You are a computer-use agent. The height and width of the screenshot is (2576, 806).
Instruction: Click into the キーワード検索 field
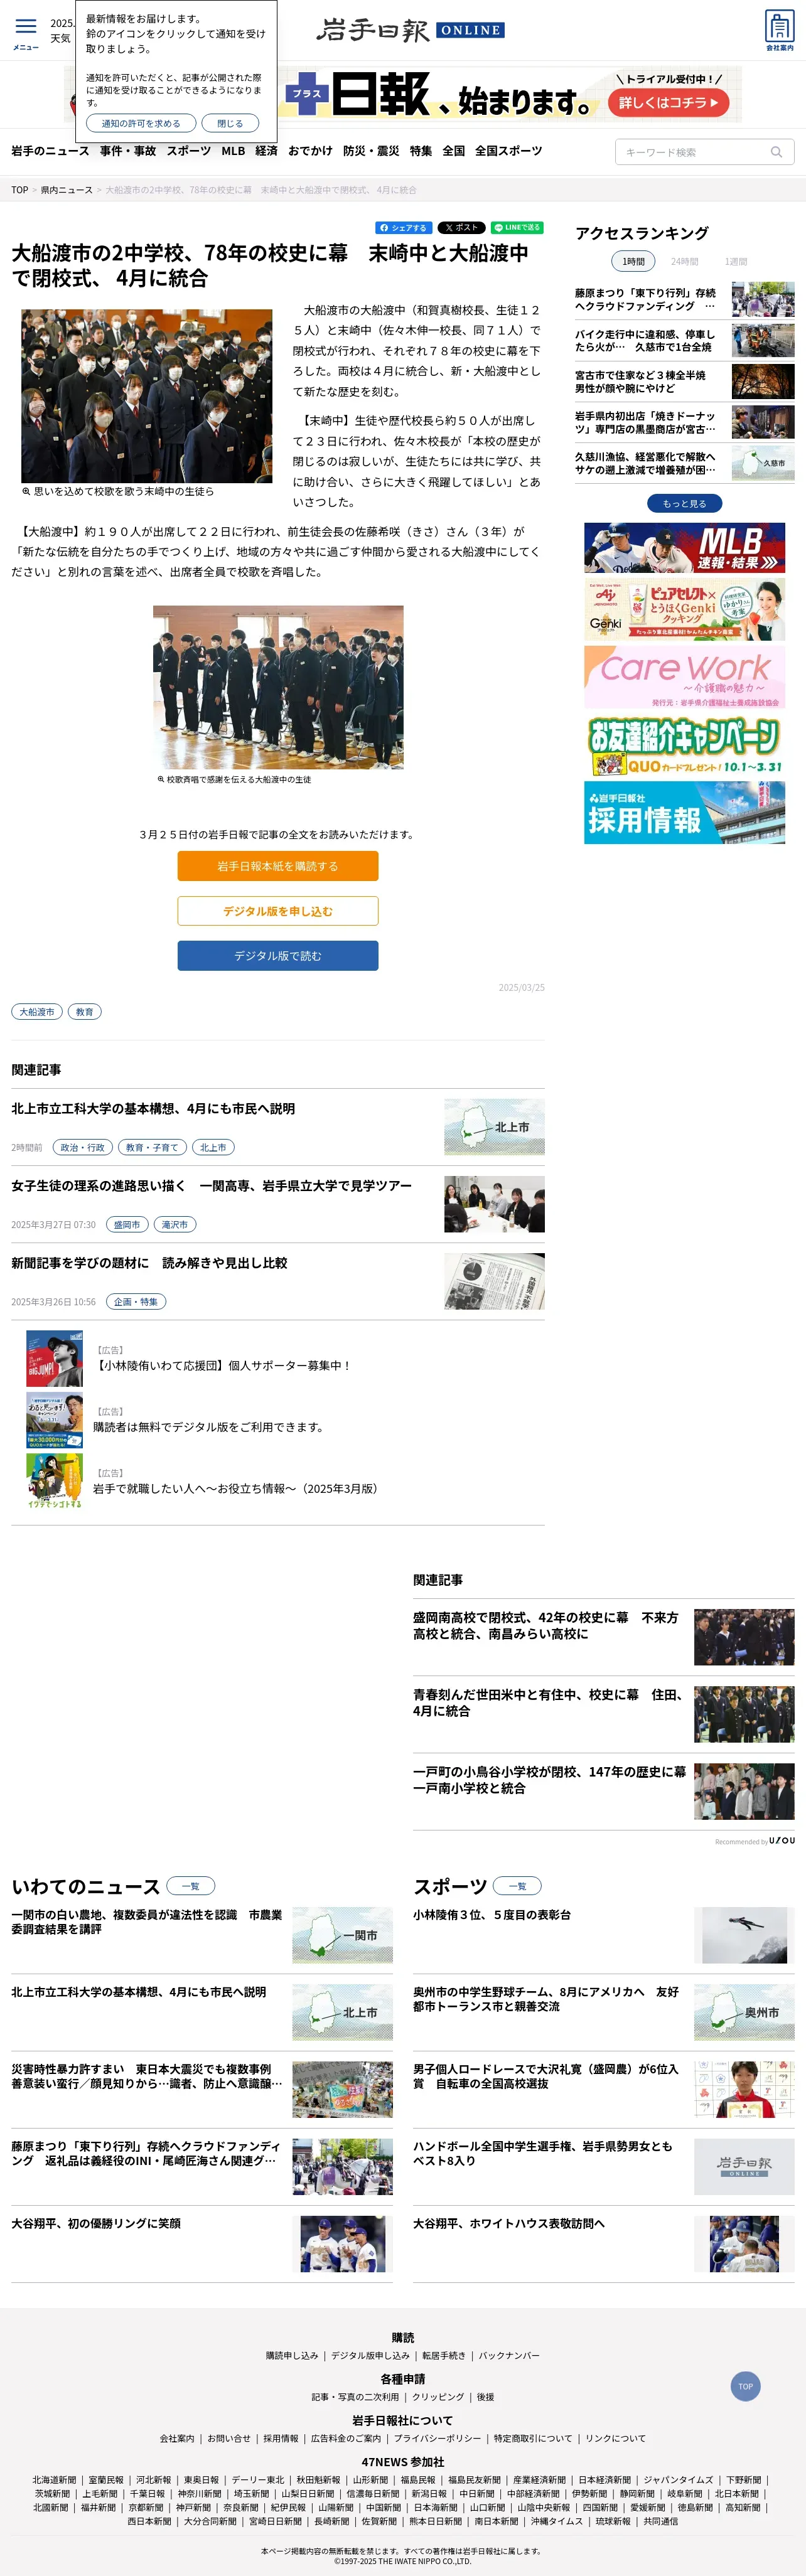pos(692,152)
